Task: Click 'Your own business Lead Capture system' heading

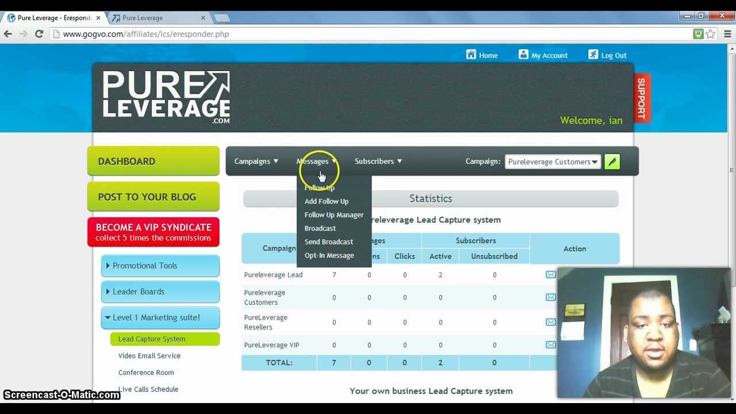Action: [431, 391]
